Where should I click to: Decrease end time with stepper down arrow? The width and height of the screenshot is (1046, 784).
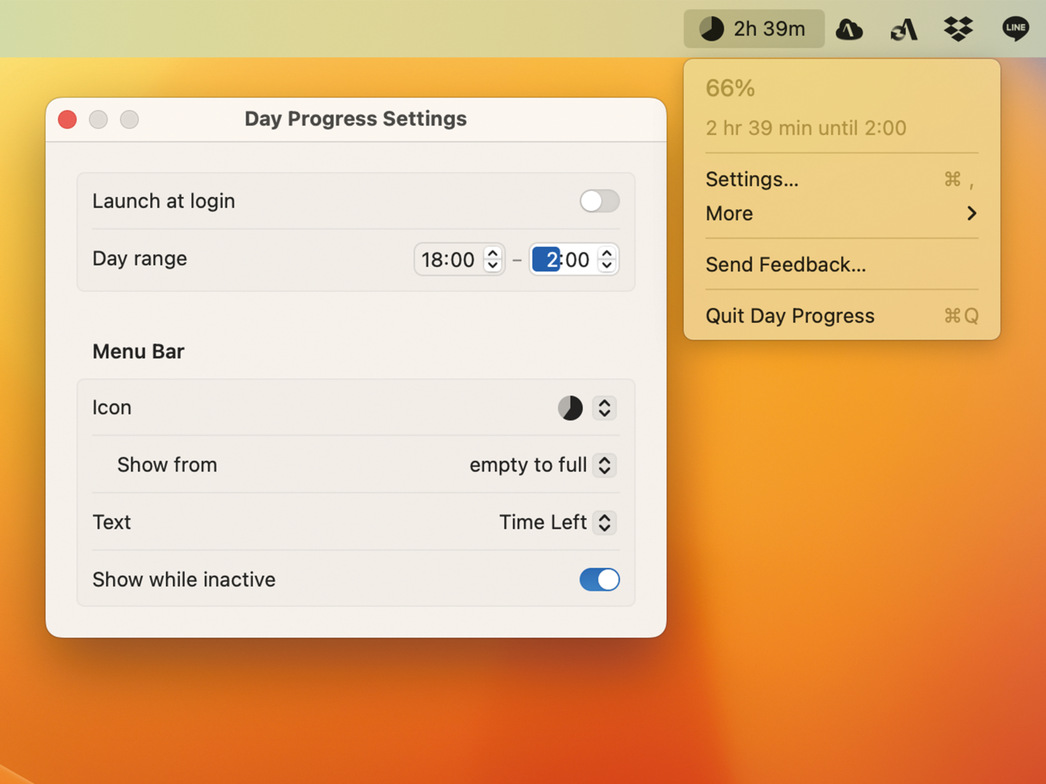[607, 266]
